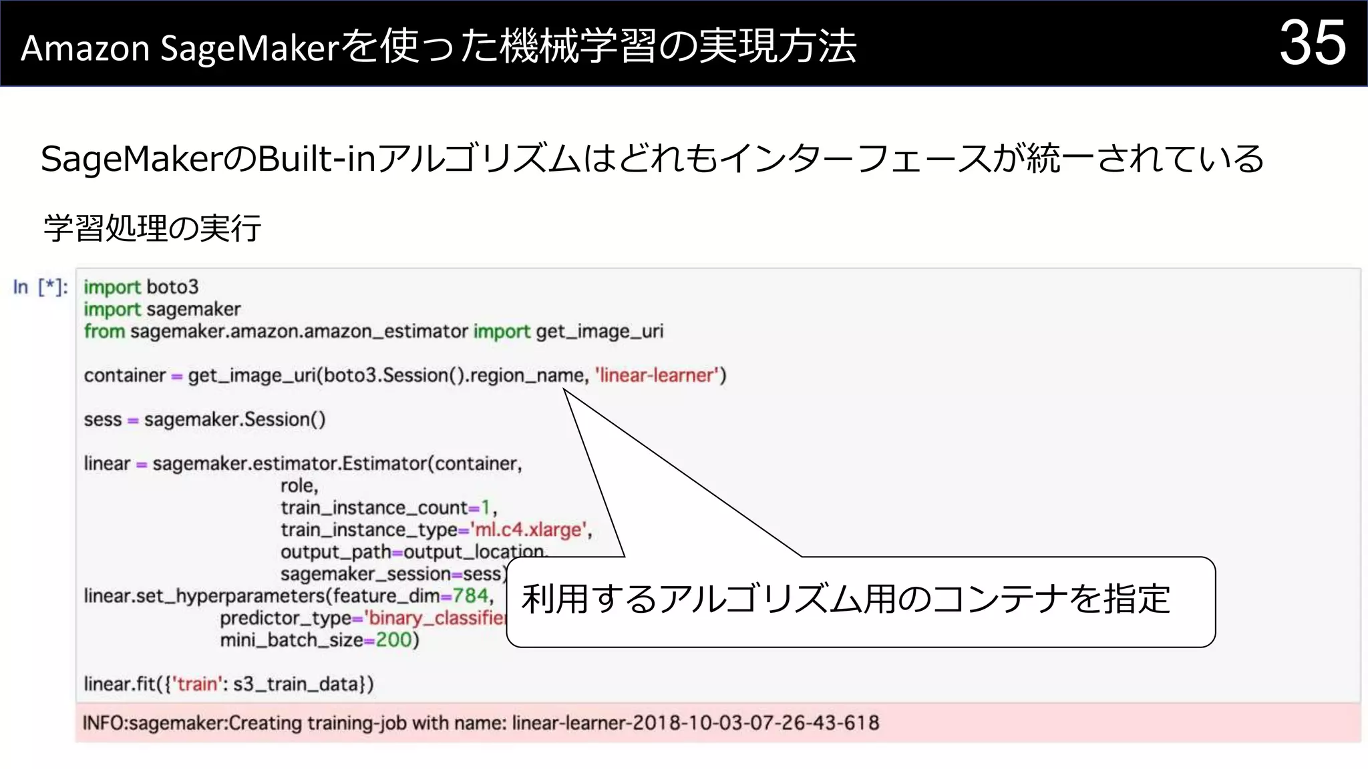Click the 'output_path=output_location' line
This screenshot has height=769, width=1368.
point(414,551)
